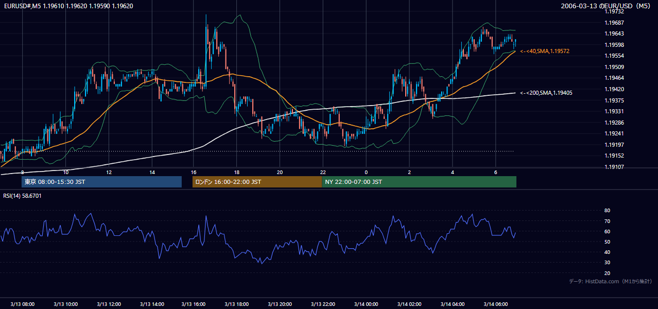
Task: Click the 3/13 22:00 date label
Action: [x=324, y=304]
